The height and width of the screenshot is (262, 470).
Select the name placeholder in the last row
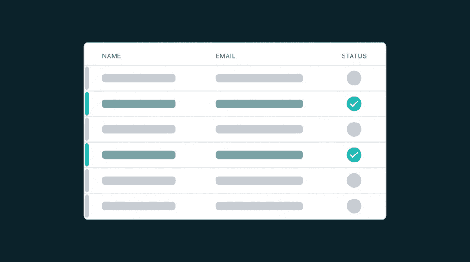[x=139, y=206]
